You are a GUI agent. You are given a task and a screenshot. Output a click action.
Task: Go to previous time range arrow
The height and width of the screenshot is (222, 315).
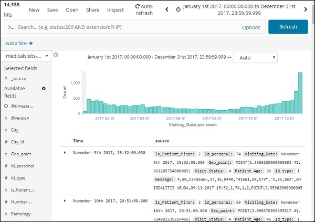coord(167,9)
